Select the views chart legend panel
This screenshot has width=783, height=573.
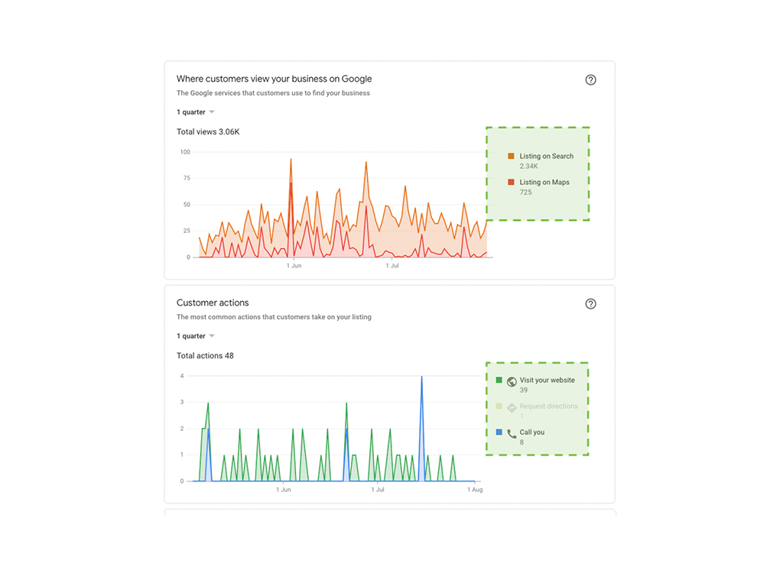(538, 173)
